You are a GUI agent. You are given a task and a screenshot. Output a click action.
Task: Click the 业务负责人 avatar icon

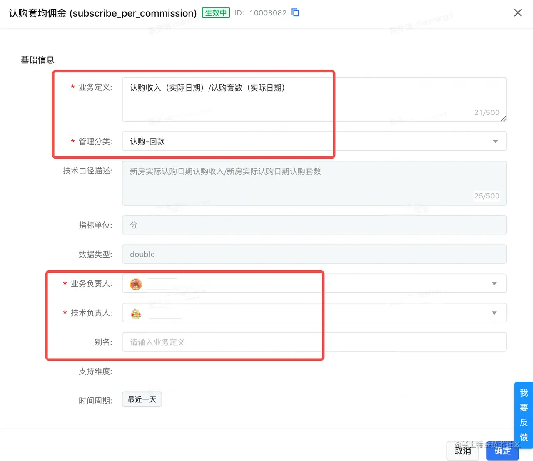136,284
